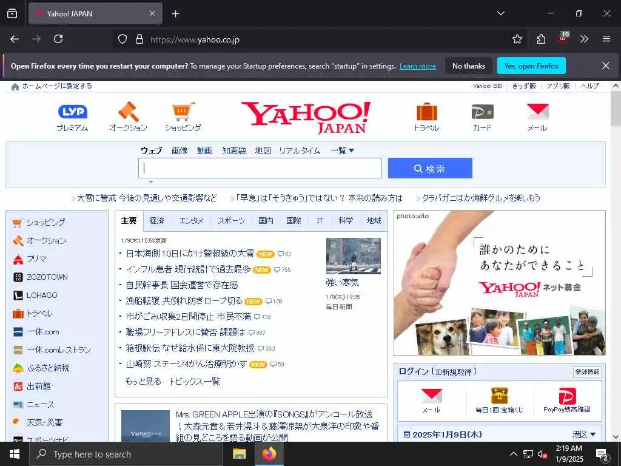Open a new tab with plus icon
Image resolution: width=621 pixels, height=466 pixels.
175,14
